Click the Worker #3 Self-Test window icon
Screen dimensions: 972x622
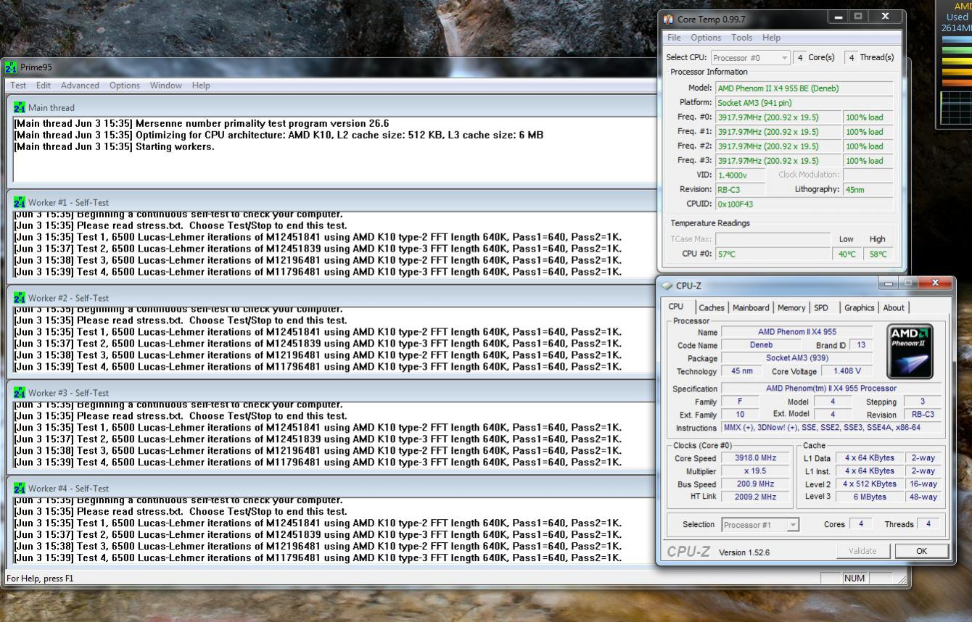coord(20,393)
